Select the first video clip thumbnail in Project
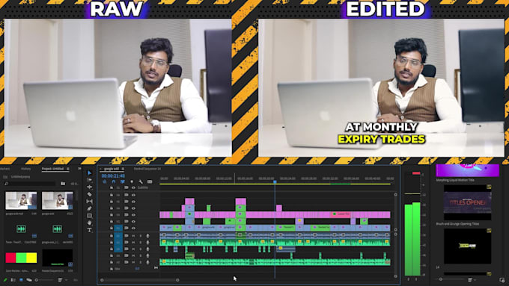 [x=21, y=201]
